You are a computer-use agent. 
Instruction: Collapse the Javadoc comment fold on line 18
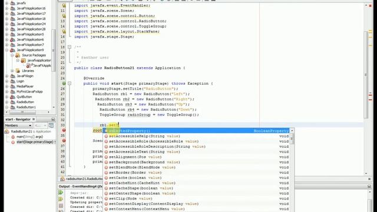(x=70, y=47)
